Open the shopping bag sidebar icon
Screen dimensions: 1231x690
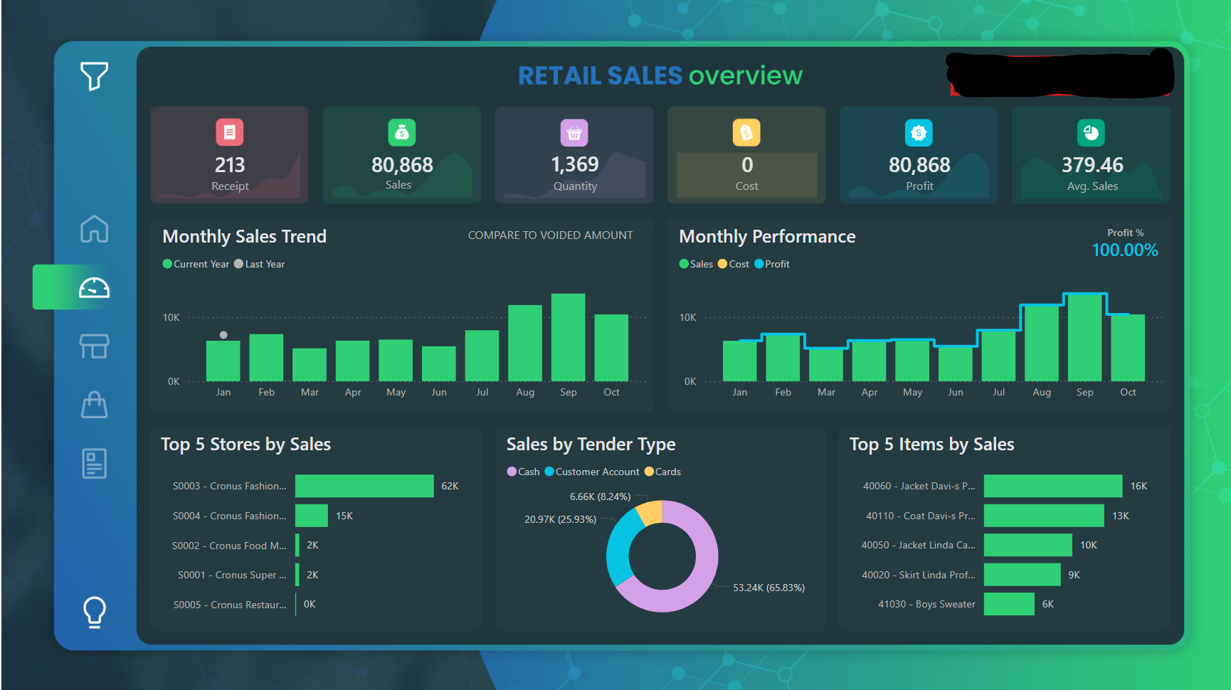pos(94,405)
